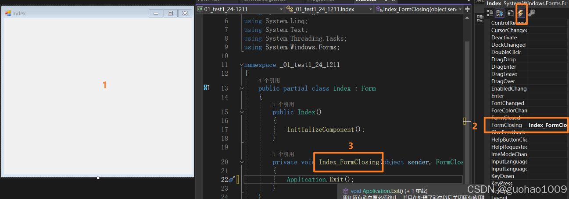Click "1 个引用" above the Index() constructor
Viewport: 569px width, 199px height.
click(283, 105)
